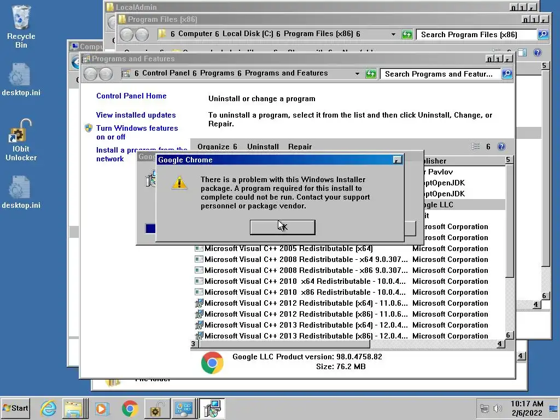The image size is (560, 420).
Task: Select Visual C++ 2008 Redistributable x86 row
Action: pos(350,270)
